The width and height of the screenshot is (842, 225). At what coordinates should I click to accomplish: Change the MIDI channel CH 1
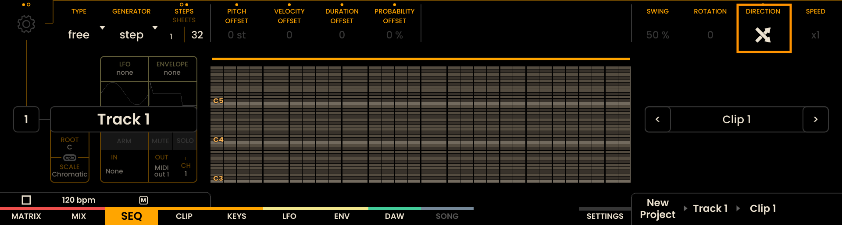tap(186, 170)
